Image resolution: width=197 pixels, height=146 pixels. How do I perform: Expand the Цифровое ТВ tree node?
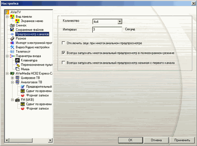(x=12, y=78)
